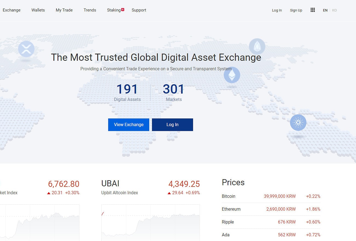
Task: Click Ripple's +0.60% change
Action: click(313, 222)
